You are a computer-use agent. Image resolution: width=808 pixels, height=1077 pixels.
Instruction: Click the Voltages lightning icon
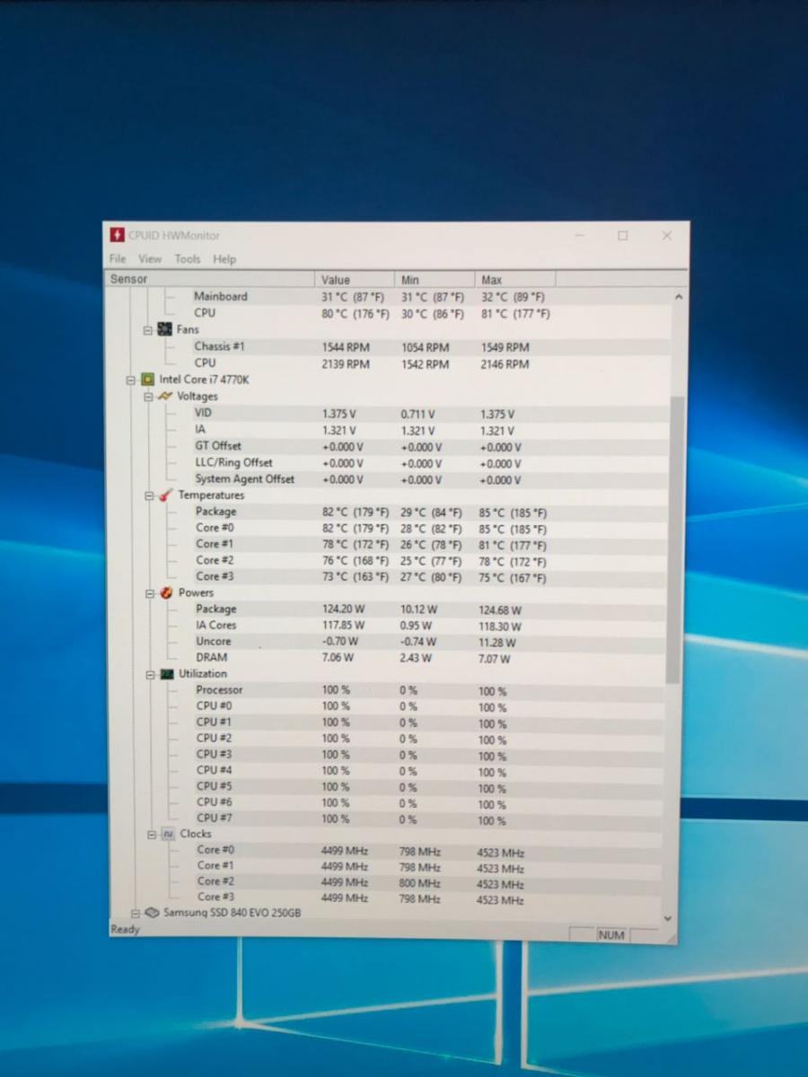point(165,396)
